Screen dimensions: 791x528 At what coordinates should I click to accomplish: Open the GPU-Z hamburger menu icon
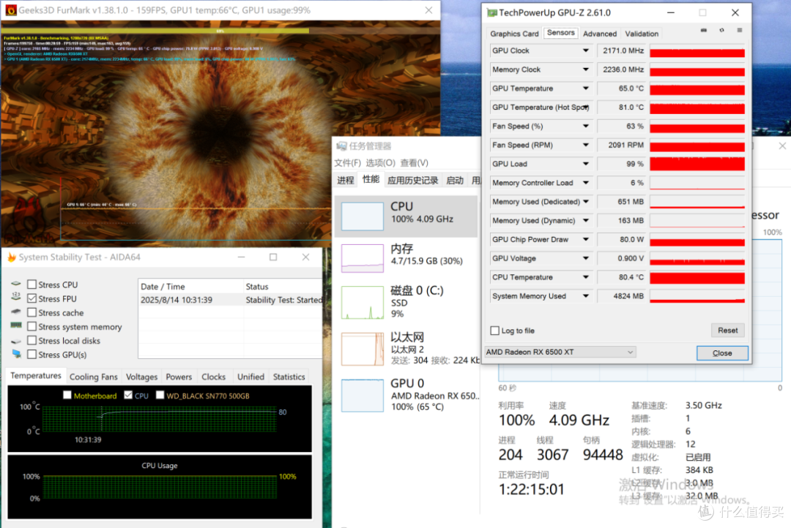pyautogui.click(x=740, y=30)
